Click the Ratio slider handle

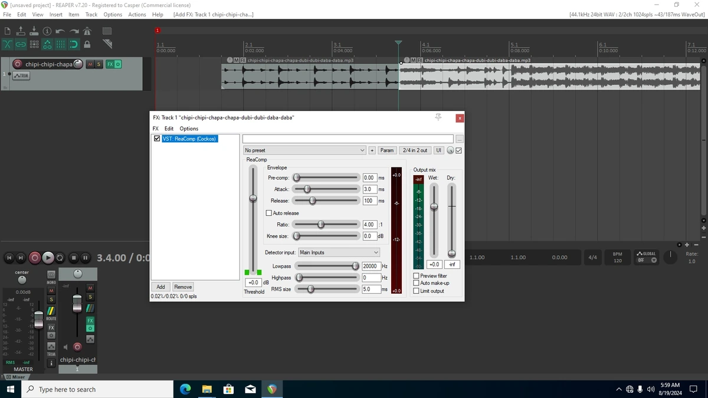(321, 224)
